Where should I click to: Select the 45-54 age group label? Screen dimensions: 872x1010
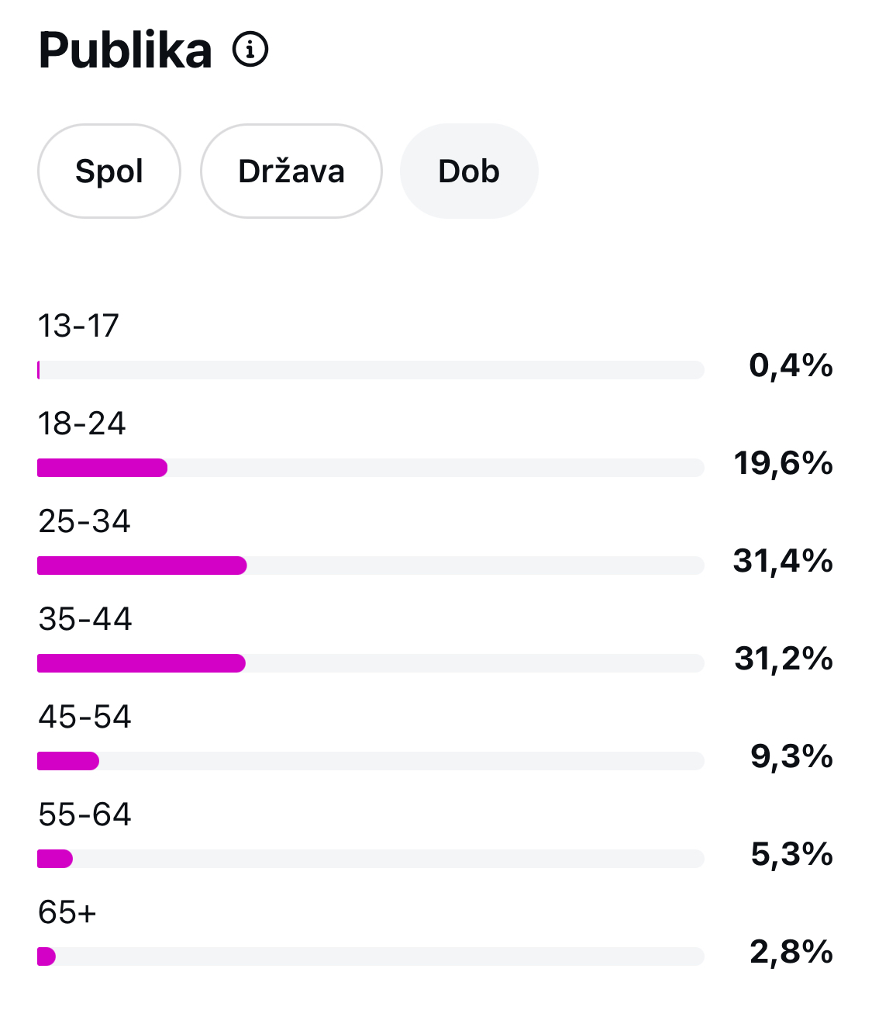click(84, 717)
